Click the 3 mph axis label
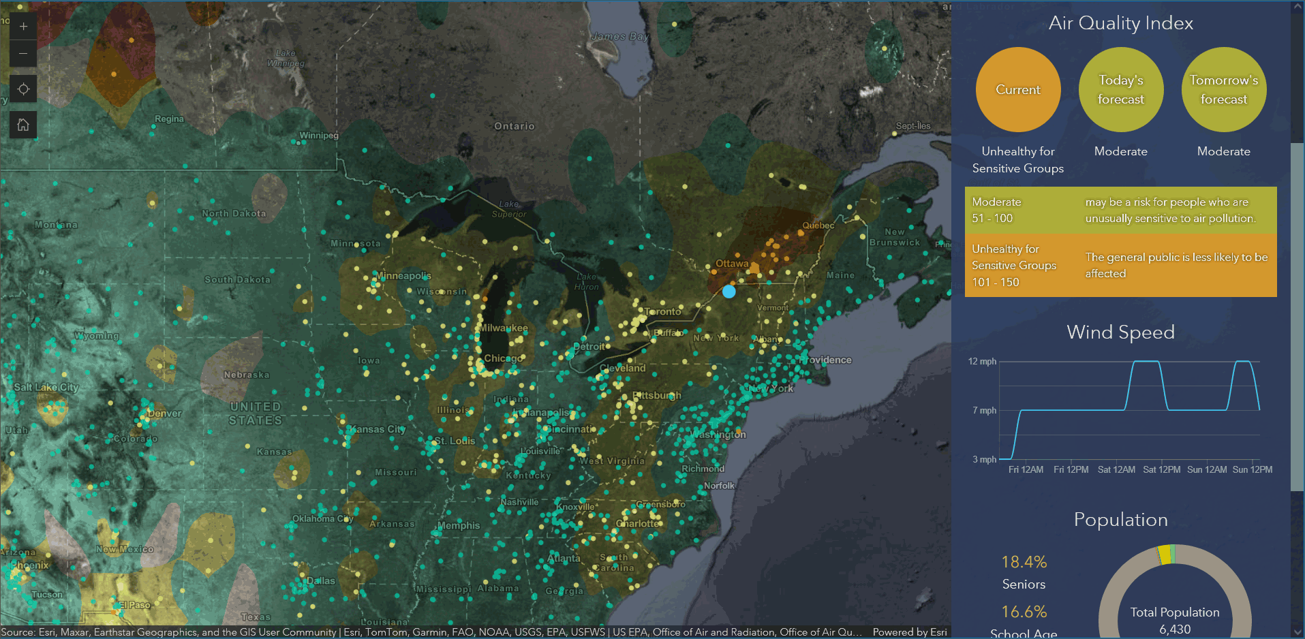 984,460
